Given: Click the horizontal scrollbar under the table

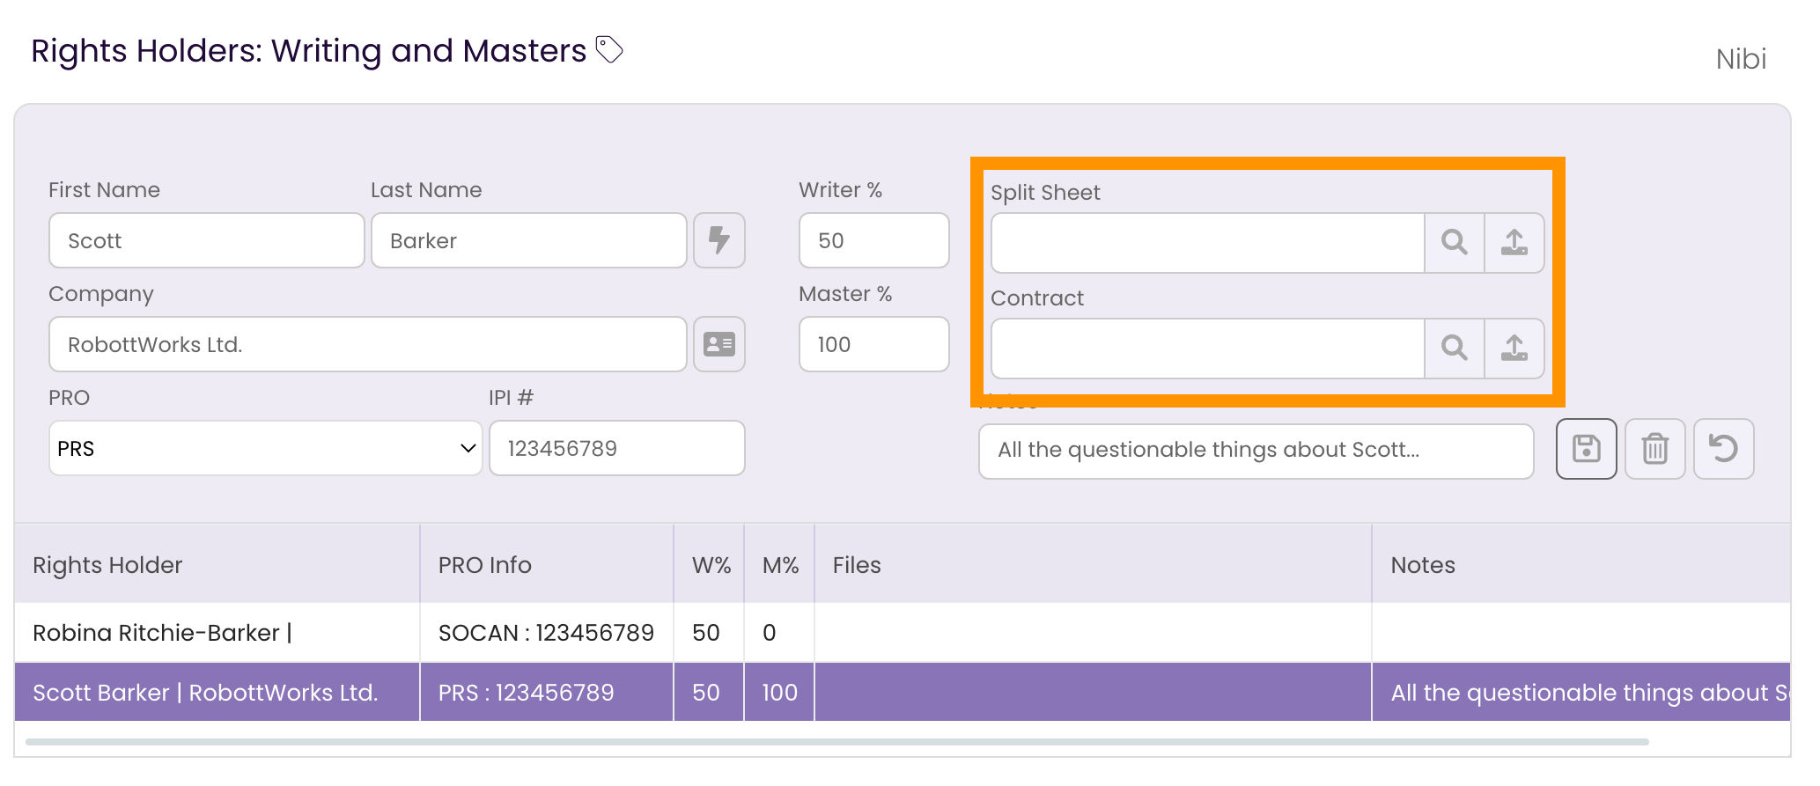Looking at the screenshot, I should click(x=836, y=742).
